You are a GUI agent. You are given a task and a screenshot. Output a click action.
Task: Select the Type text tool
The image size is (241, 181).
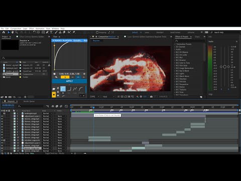click(x=51, y=32)
